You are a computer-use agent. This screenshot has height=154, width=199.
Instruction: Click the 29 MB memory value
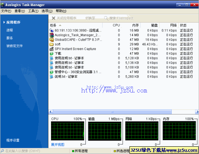point(134,44)
